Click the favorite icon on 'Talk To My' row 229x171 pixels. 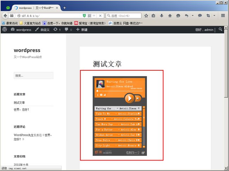[139, 114]
